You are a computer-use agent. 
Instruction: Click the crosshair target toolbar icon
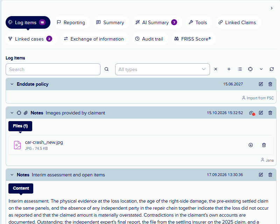click(250, 69)
